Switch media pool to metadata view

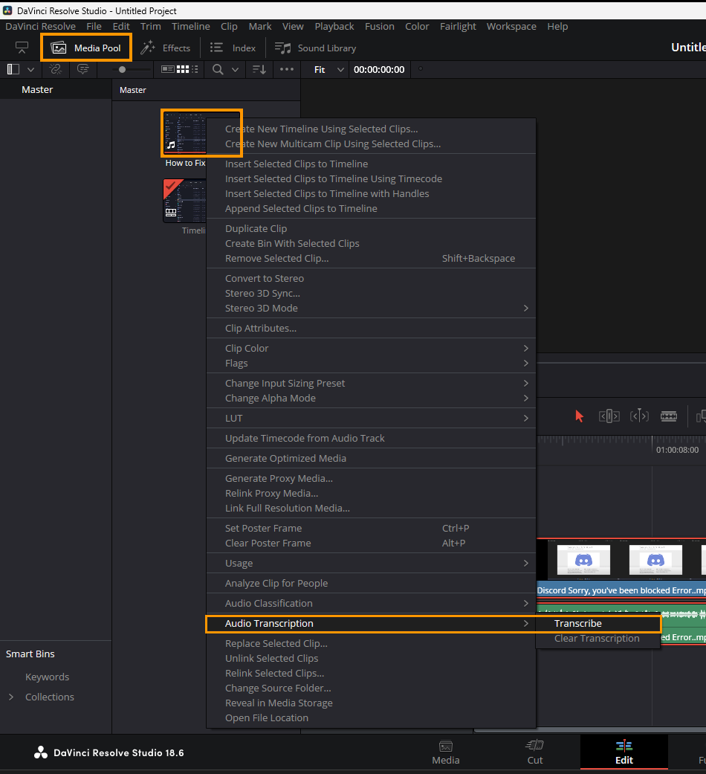coord(168,70)
